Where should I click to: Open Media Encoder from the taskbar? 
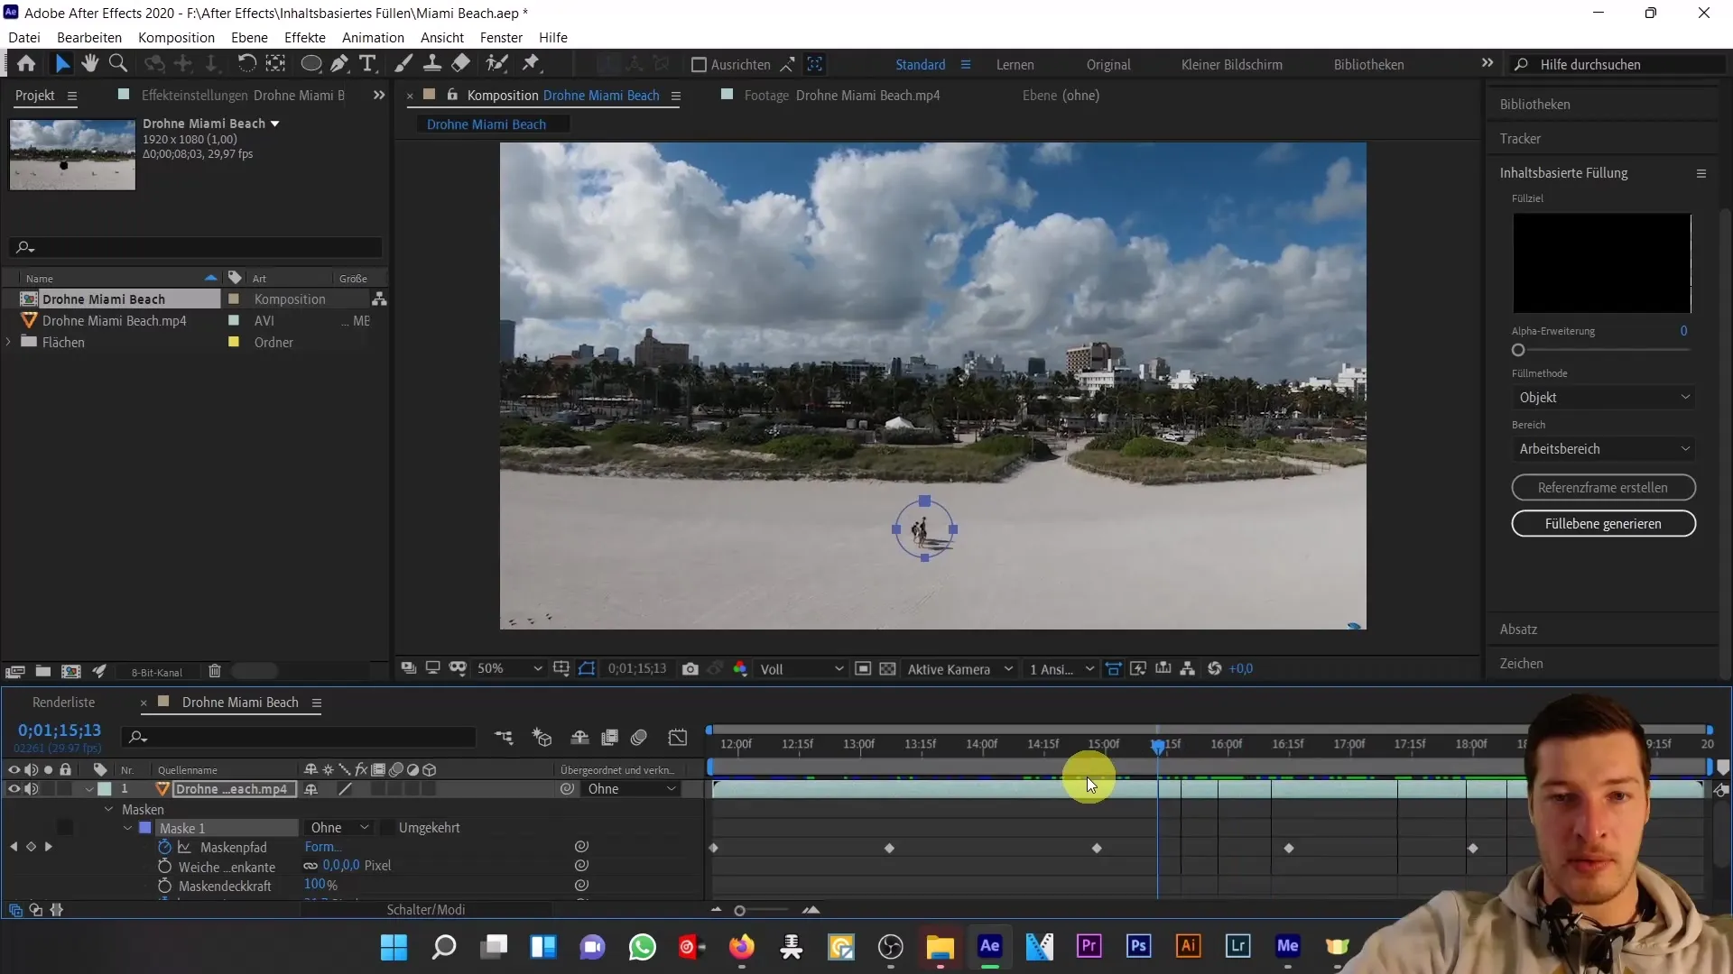pos(1288,946)
